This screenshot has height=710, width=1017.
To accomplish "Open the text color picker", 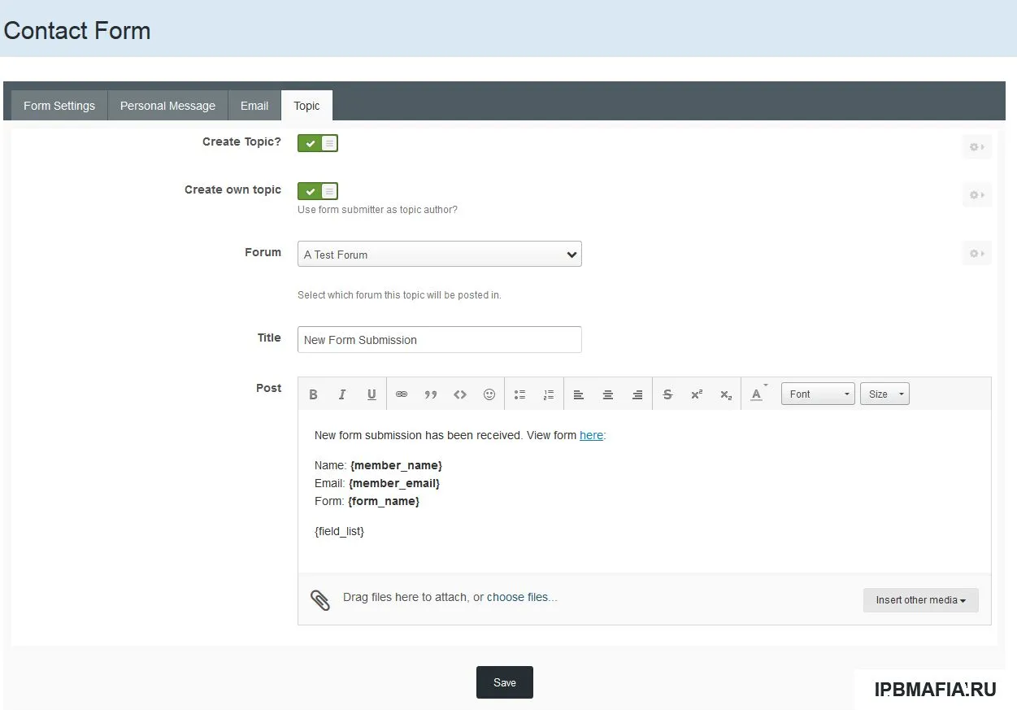I will click(757, 394).
